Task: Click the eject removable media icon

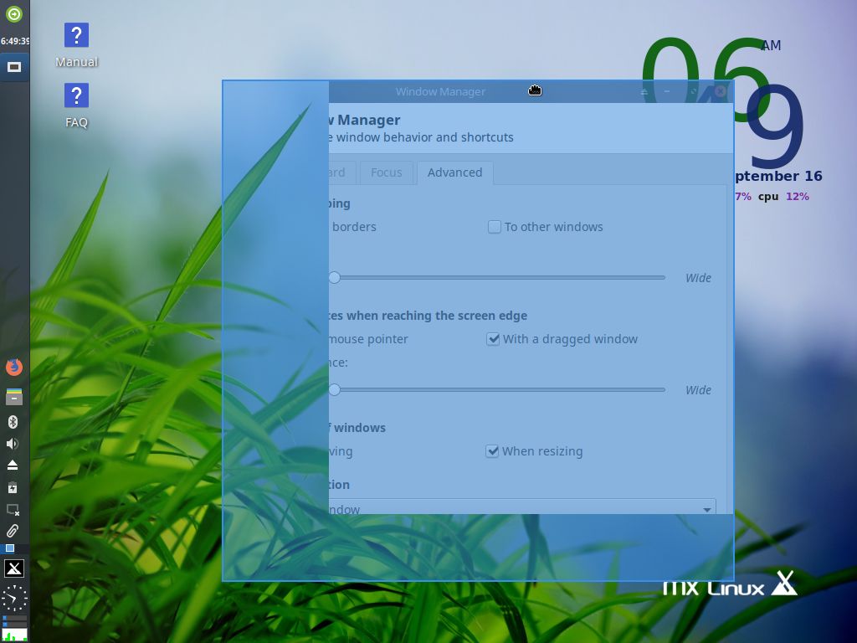Action: tap(13, 466)
